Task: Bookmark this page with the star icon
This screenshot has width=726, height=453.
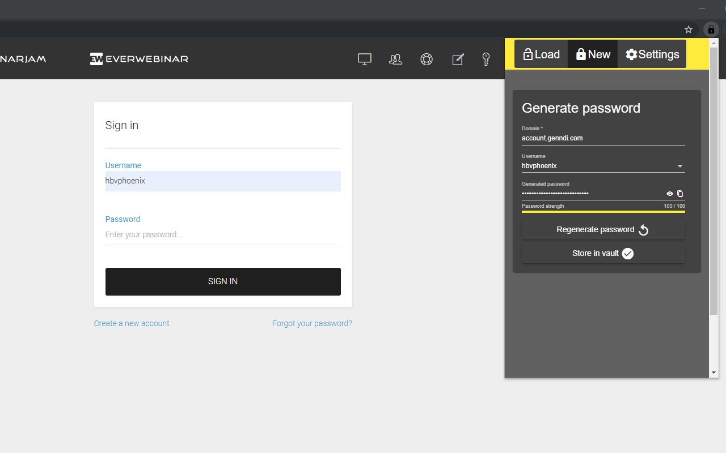Action: tap(689, 29)
